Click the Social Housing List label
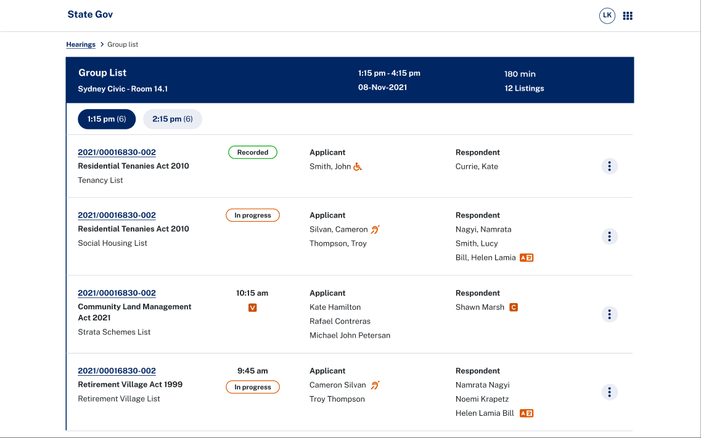This screenshot has height=438, width=701. click(113, 243)
